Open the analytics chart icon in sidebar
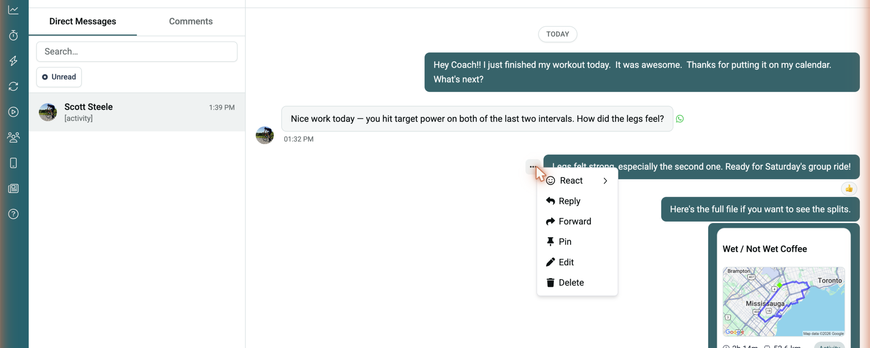 (13, 10)
